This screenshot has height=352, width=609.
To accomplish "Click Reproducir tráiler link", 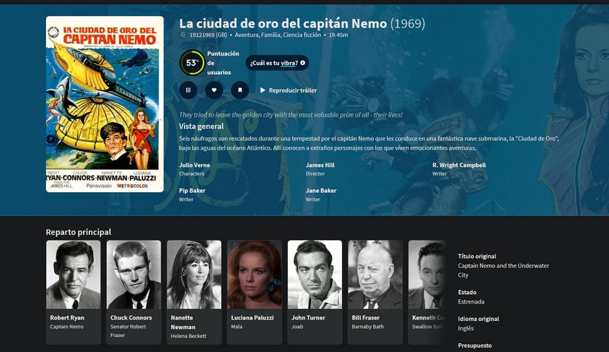I will (x=293, y=90).
